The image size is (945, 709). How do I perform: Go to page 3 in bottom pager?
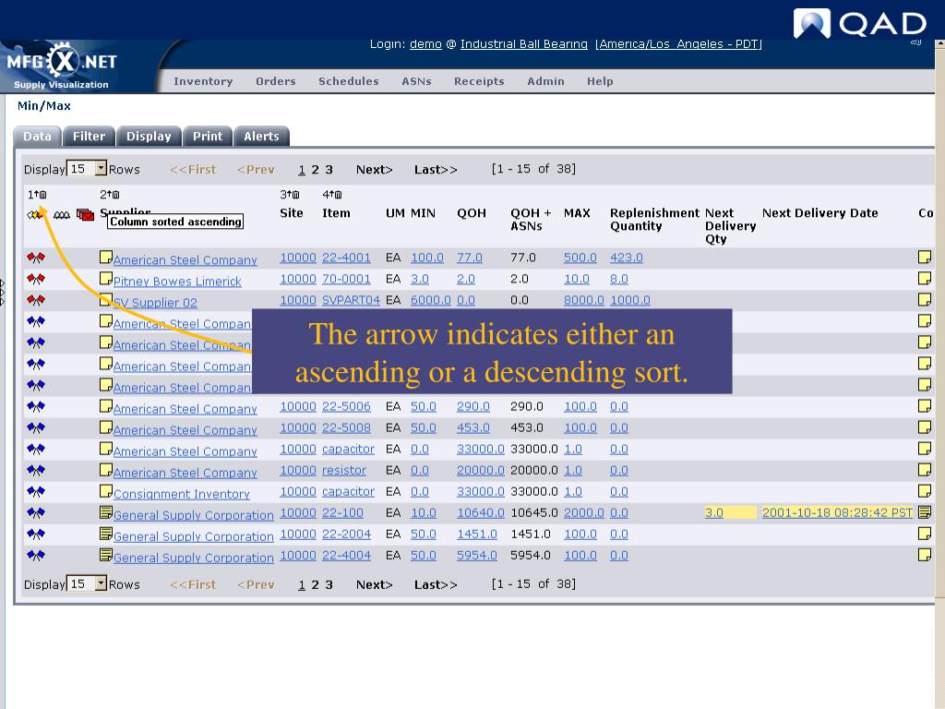coord(329,584)
